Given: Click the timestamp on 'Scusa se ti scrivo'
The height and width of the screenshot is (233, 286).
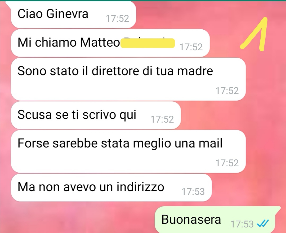Looking at the screenshot, I should tap(162, 119).
